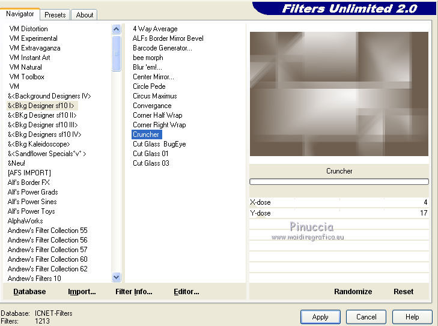Select Andrew's Filter Collection 57
This screenshot has width=438, height=326.
pyautogui.click(x=47, y=250)
